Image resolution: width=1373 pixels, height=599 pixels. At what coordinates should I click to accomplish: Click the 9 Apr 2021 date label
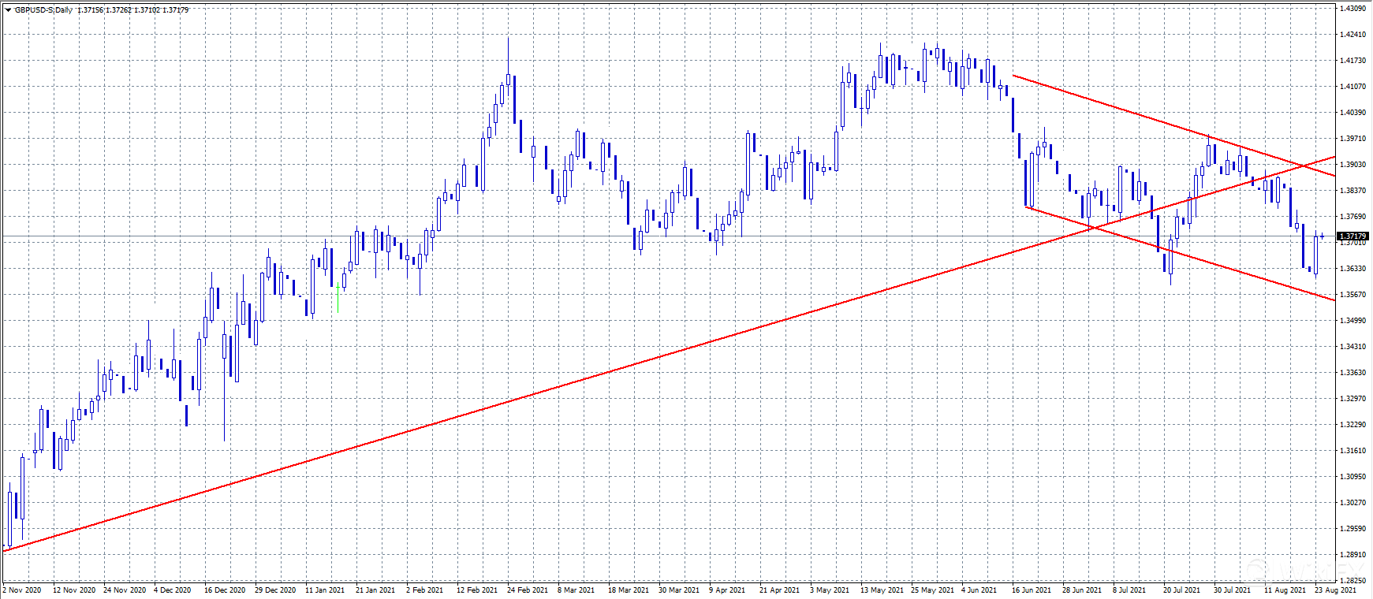[726, 590]
